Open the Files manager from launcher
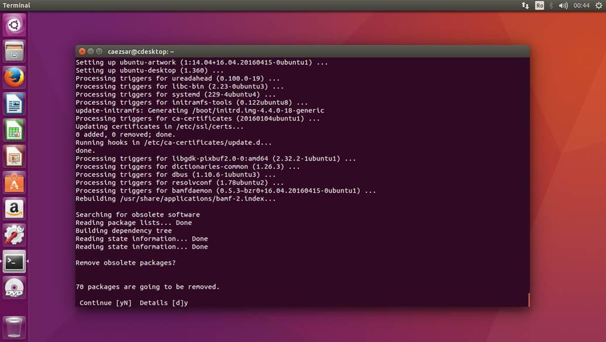Screen dimensions: 606x342 tap(14, 51)
